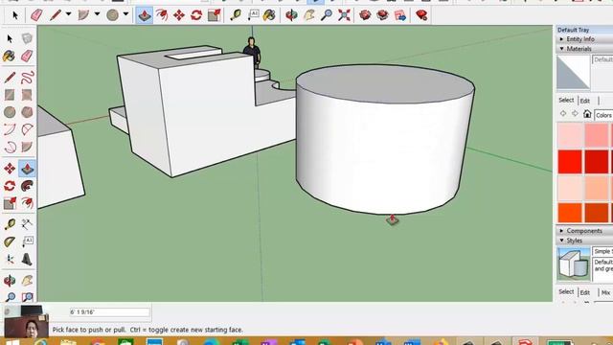The height and width of the screenshot is (345, 613).
Task: Click the Pan hand tool in the left palette
Action: (x=27, y=280)
